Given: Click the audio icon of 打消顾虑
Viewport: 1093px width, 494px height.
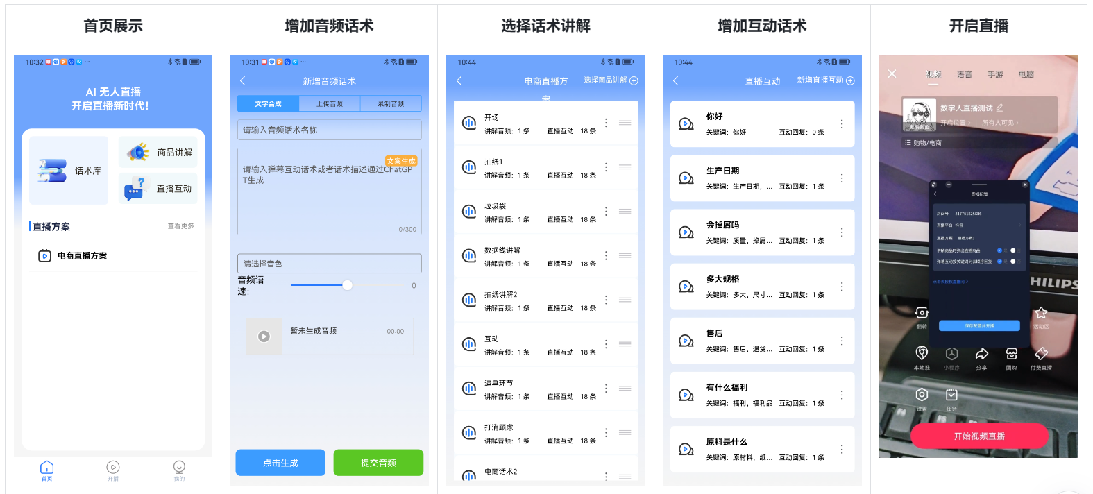Looking at the screenshot, I should [469, 433].
